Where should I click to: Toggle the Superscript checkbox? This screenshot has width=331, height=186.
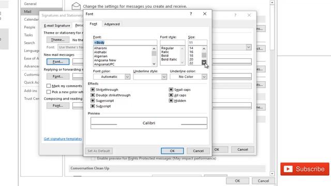[x=93, y=101]
